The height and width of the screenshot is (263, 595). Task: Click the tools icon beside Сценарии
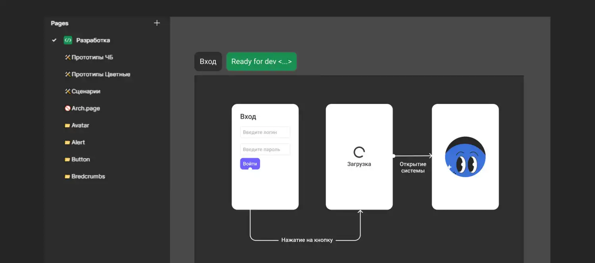67,91
